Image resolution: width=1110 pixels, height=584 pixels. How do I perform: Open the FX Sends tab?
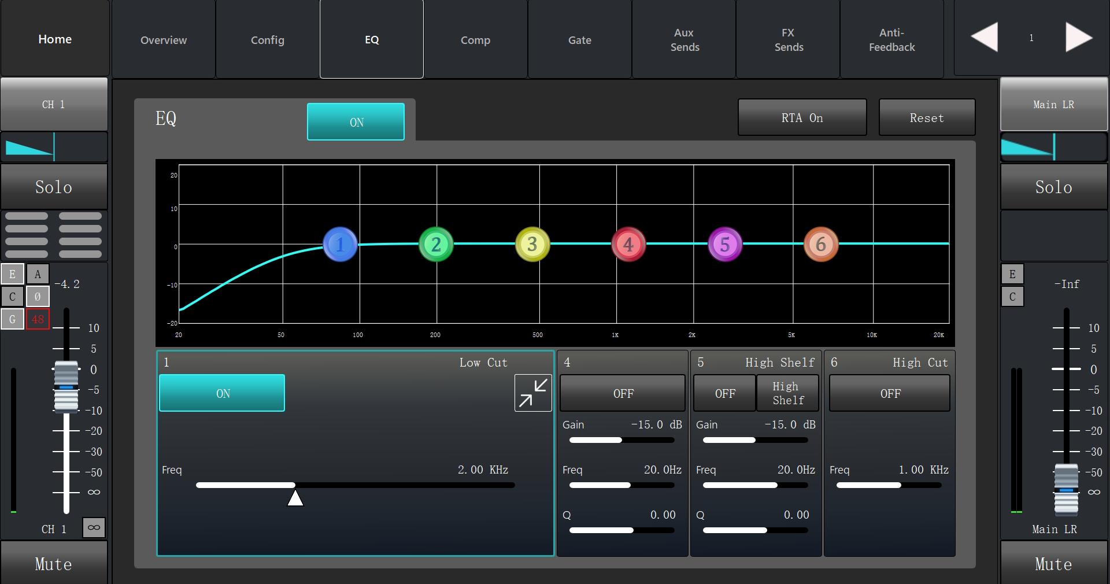point(788,39)
